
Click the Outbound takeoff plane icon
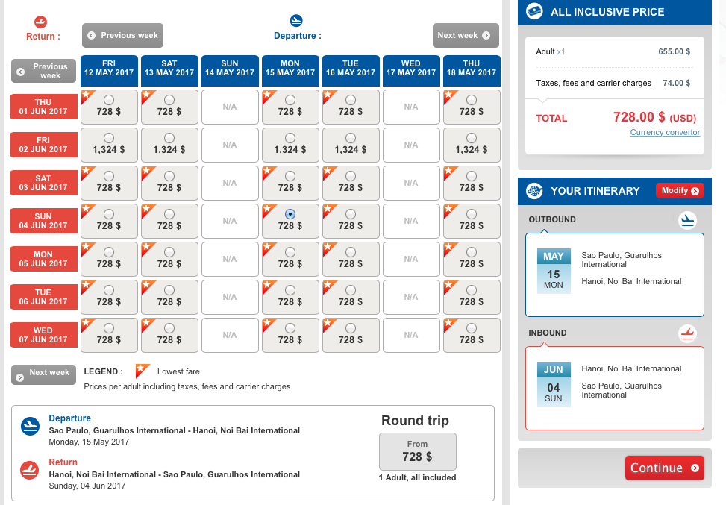(x=687, y=220)
